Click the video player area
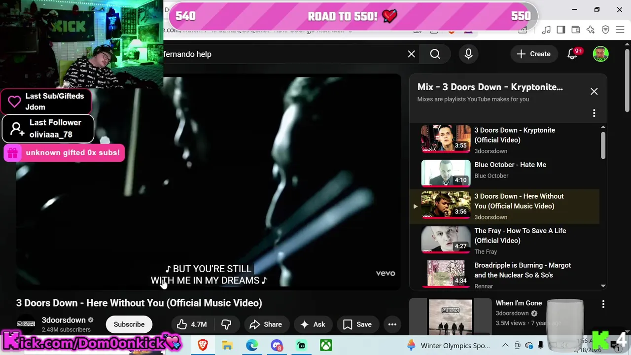 click(209, 181)
